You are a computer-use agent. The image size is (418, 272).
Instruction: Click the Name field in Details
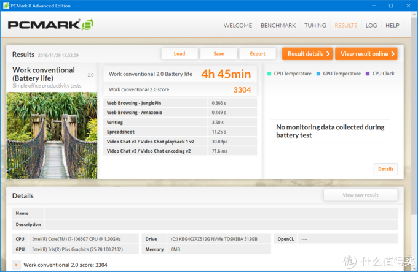[220, 213]
